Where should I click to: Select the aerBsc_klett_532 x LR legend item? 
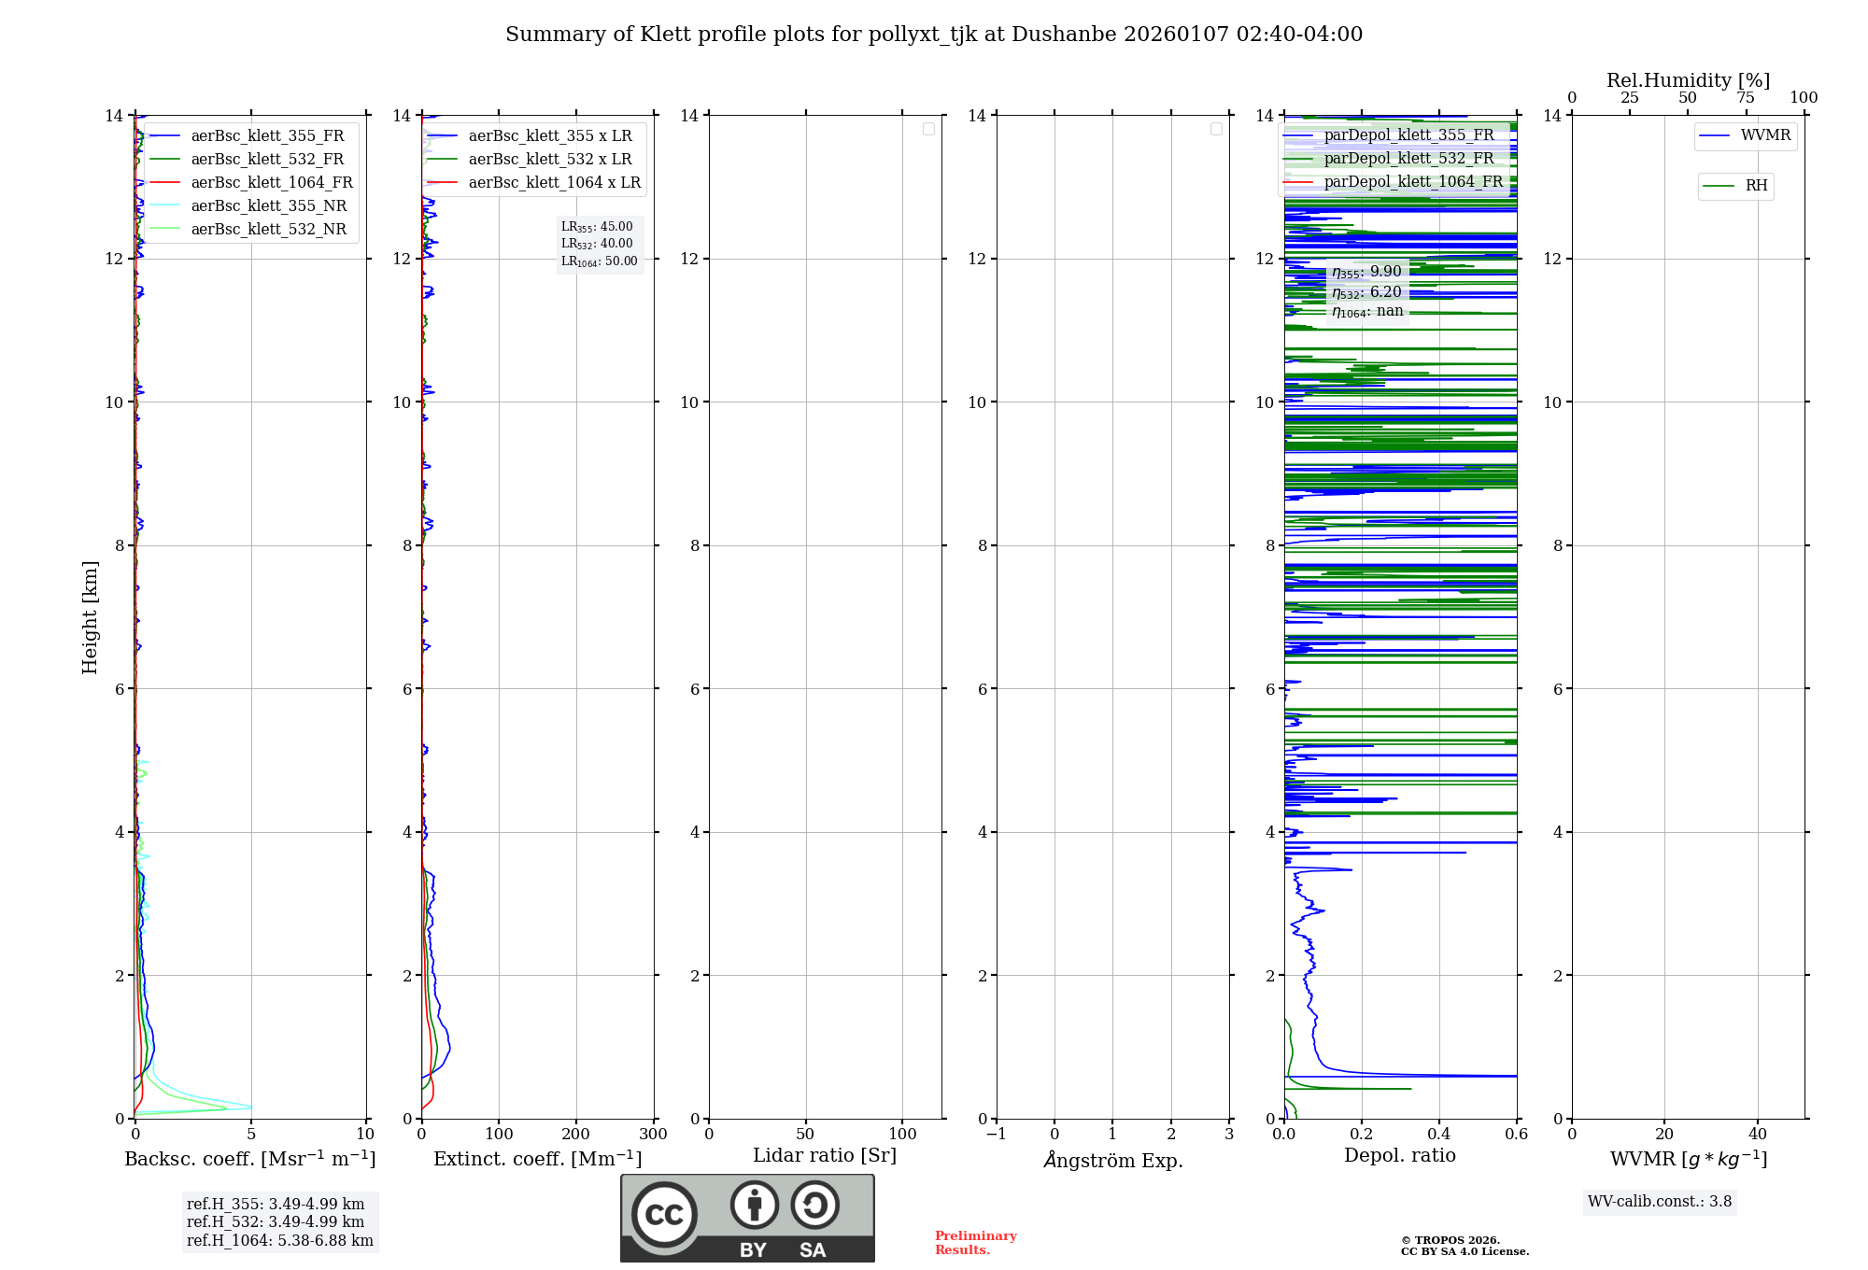point(549,160)
